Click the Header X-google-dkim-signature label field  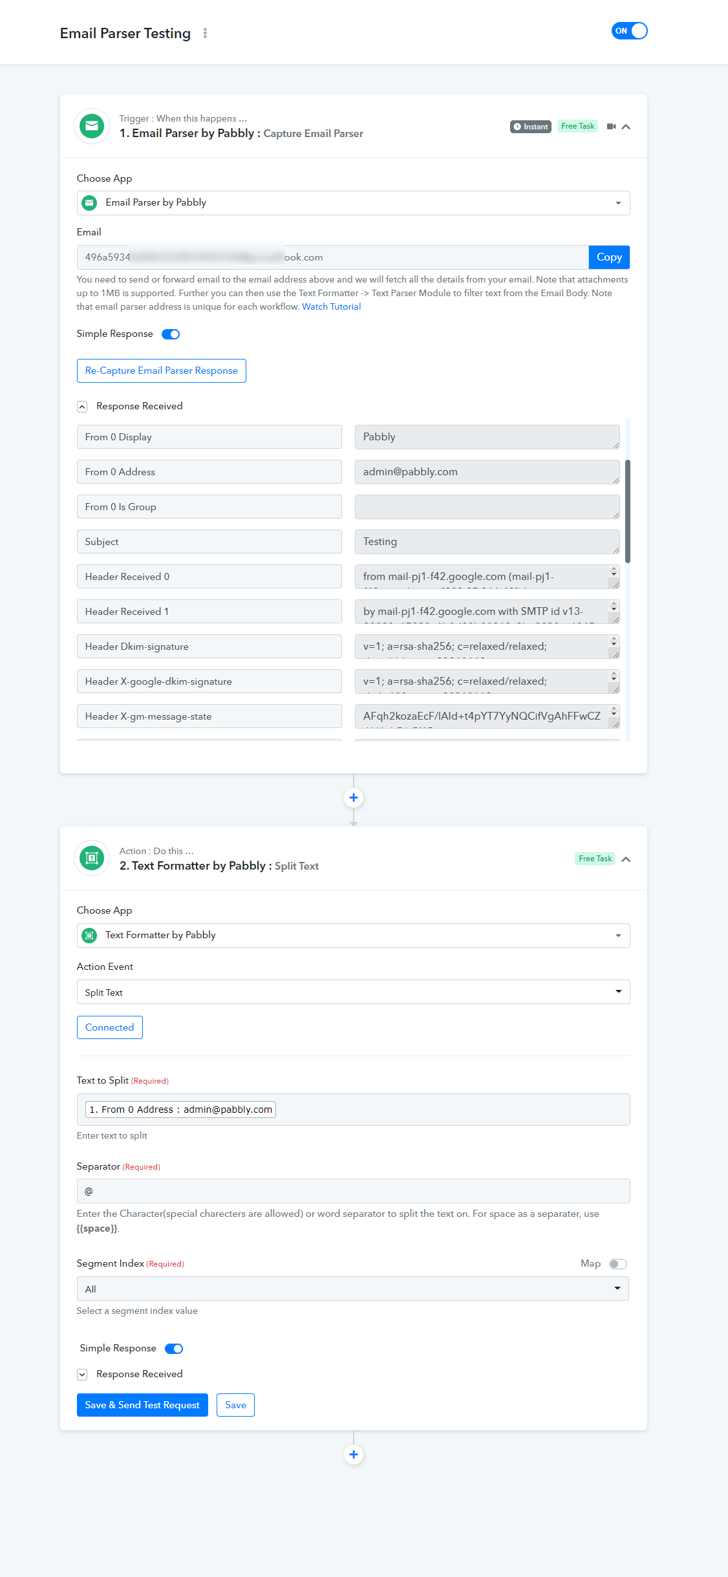209,681
